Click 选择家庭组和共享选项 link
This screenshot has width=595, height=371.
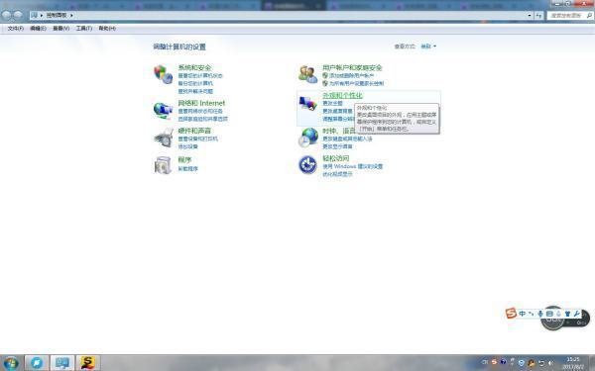[203, 119]
